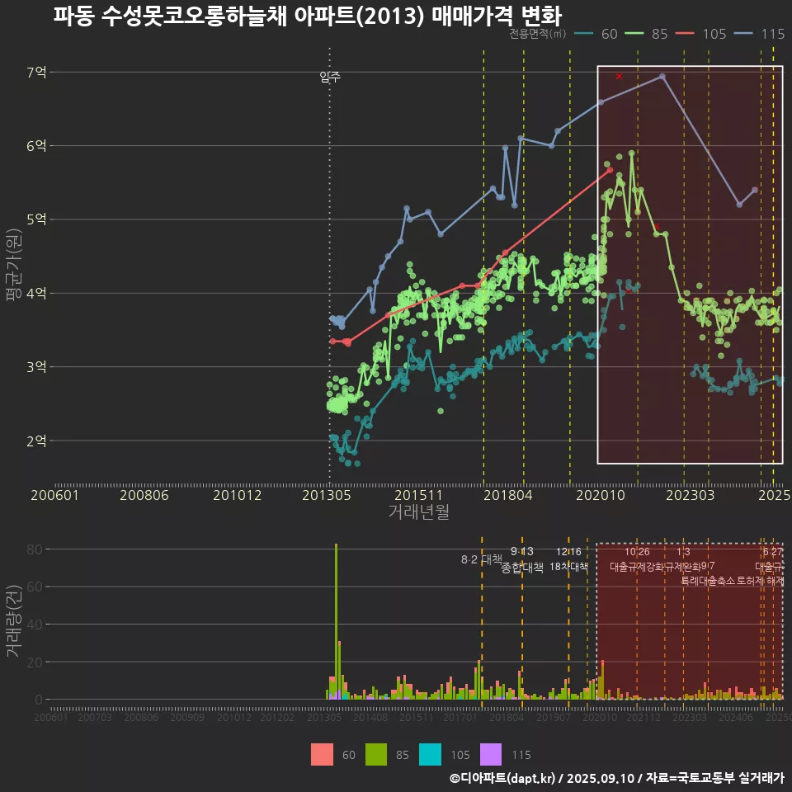Click the 10·26 policy date annotation
This screenshot has width=792, height=792.
click(637, 552)
